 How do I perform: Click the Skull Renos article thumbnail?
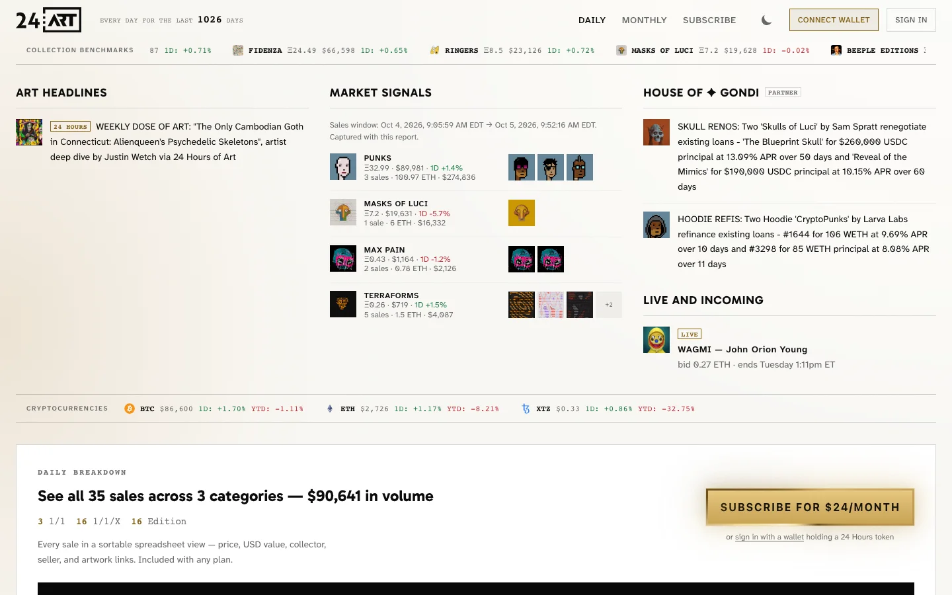click(656, 132)
